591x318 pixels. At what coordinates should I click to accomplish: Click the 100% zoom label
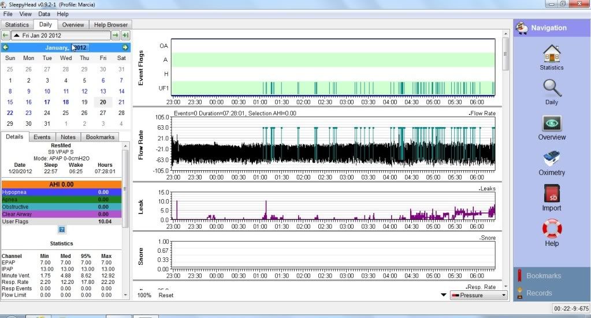(x=144, y=295)
